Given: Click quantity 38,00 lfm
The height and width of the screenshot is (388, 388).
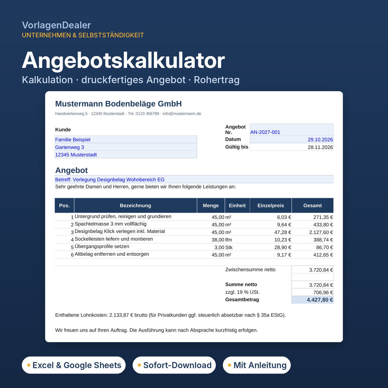Looking at the screenshot, I should tap(222, 240).
